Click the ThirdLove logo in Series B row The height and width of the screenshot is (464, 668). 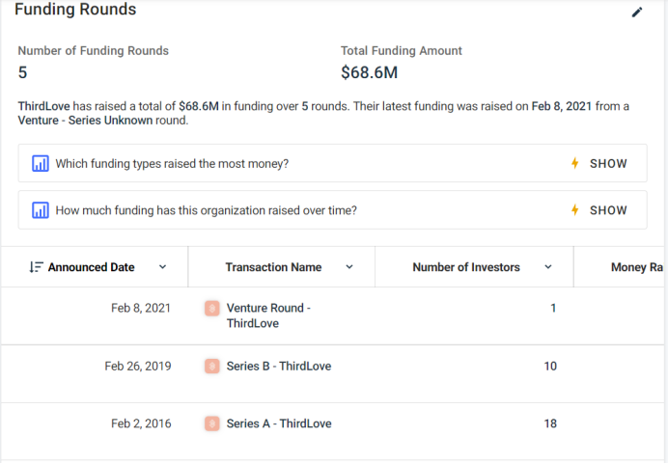click(x=212, y=367)
